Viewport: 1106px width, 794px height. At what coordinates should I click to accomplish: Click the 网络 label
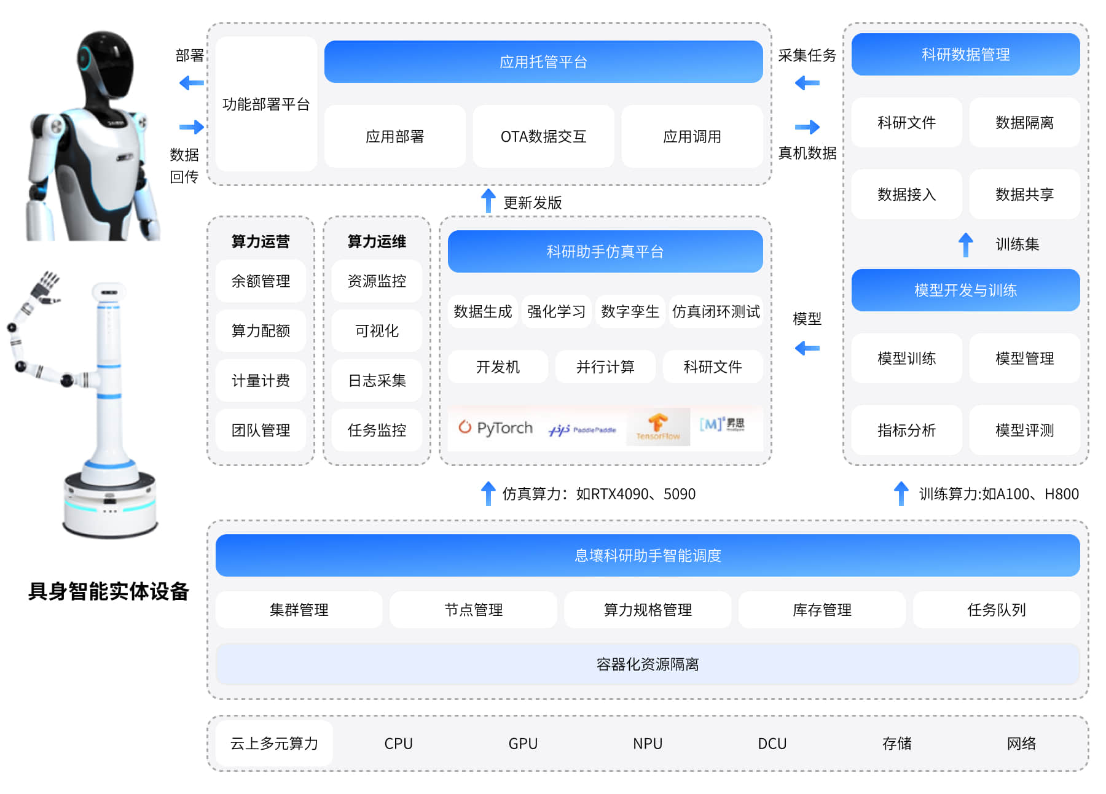pyautogui.click(x=1021, y=743)
